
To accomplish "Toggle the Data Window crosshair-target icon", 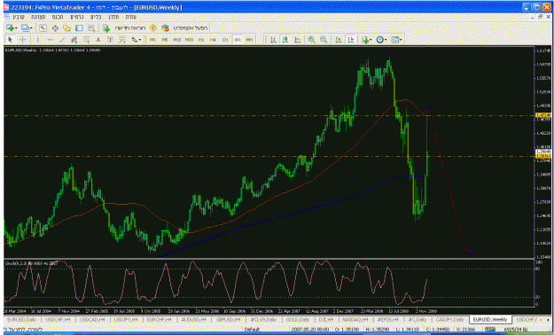I will pos(55,28).
